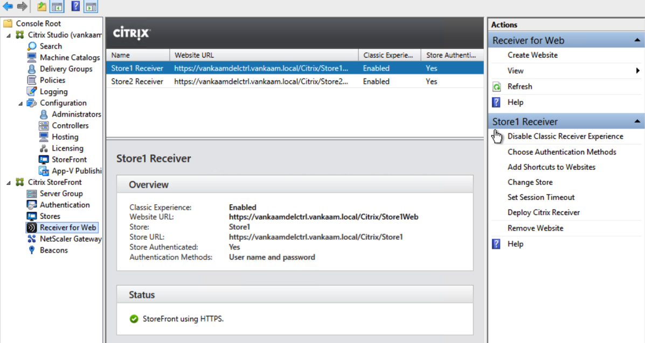The image size is (645, 343).
Task: Open Help under Receiver for Web actions
Action: pyautogui.click(x=516, y=102)
